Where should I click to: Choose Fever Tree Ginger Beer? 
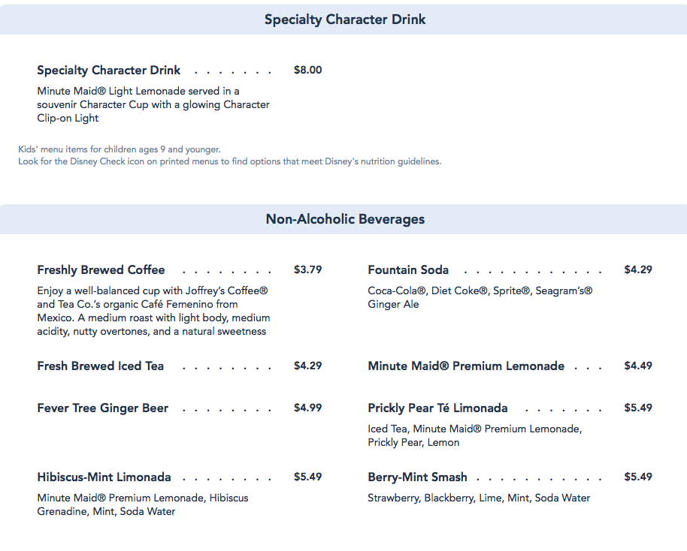[x=102, y=408]
